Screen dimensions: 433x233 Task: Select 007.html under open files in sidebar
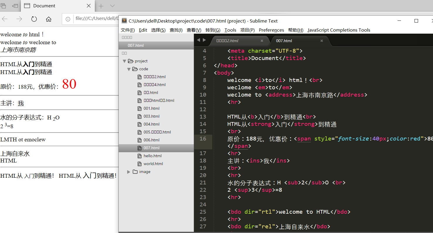coord(156,45)
